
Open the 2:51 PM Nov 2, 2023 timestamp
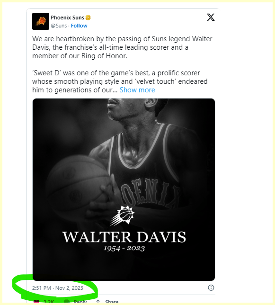click(58, 288)
